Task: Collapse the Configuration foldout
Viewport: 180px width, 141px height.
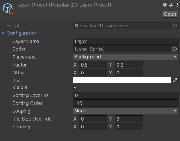Action: (x=3, y=33)
